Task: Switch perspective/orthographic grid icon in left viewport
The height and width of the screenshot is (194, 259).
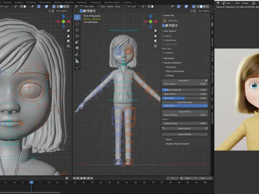Action: (68, 46)
